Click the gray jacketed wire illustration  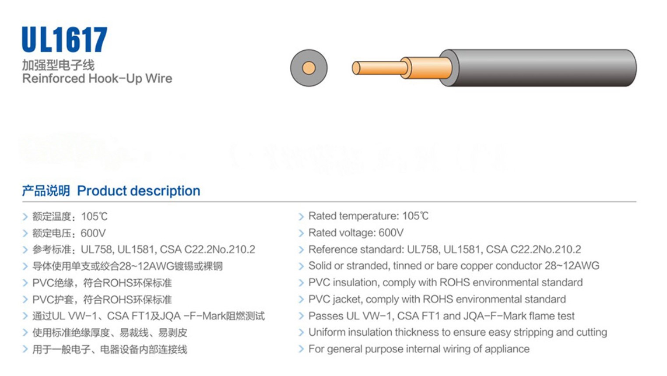click(x=543, y=68)
